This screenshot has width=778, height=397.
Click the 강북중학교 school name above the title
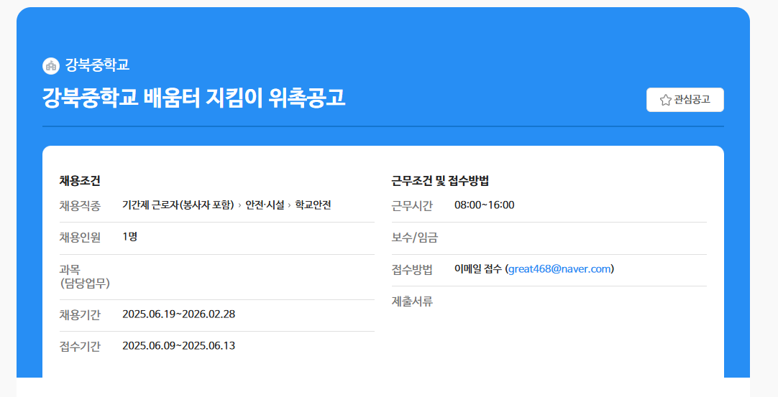97,65
